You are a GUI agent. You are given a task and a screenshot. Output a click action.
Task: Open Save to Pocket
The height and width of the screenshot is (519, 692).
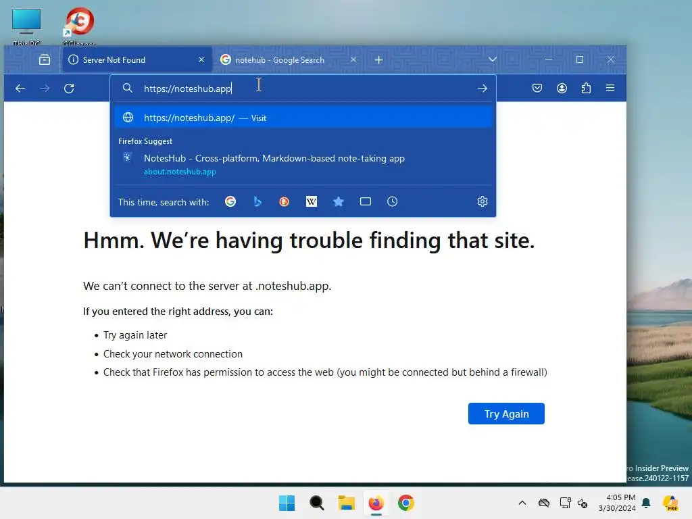tap(537, 88)
